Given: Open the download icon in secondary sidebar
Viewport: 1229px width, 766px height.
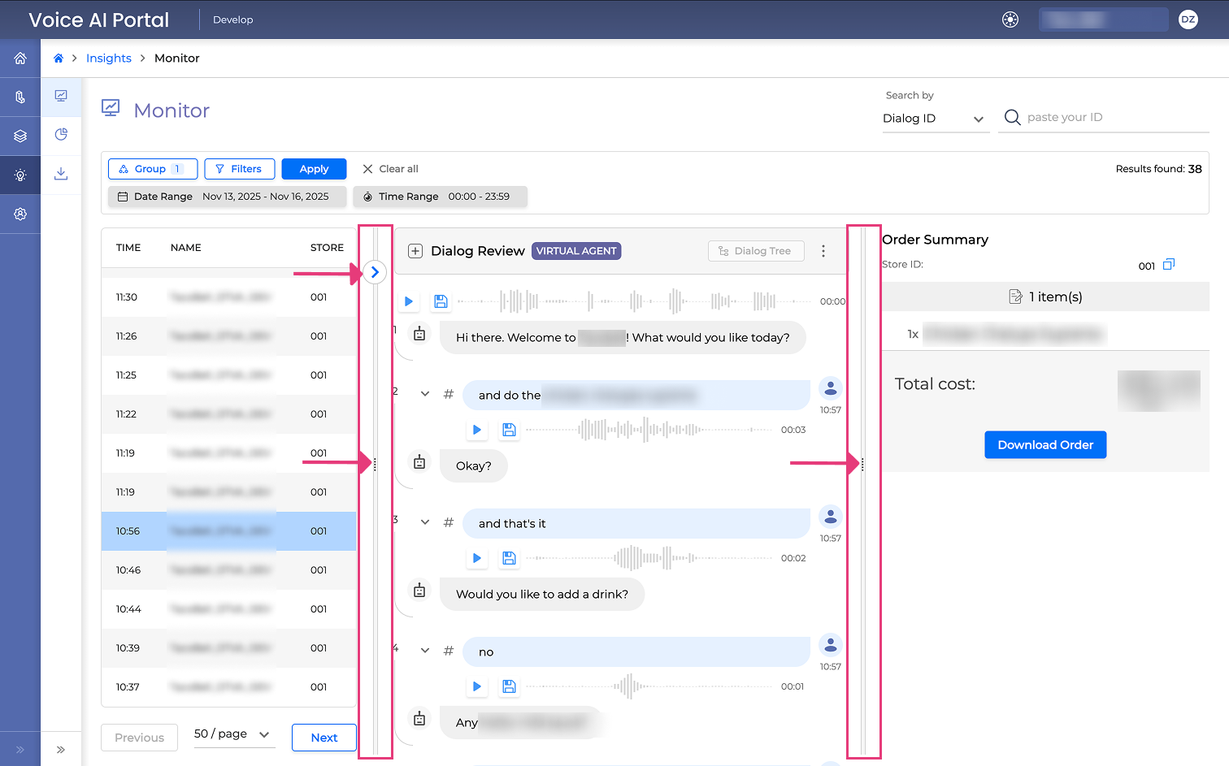Looking at the screenshot, I should (x=61, y=174).
